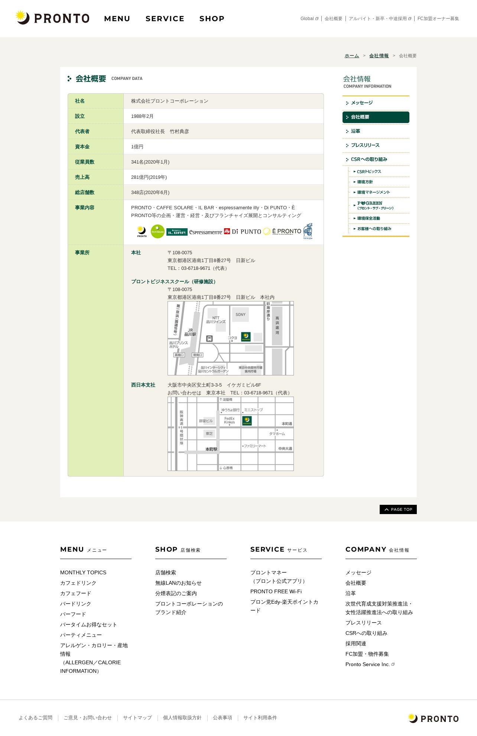The height and width of the screenshot is (736, 477).
Task: Open MONTHLY TOPICS footer link
Action: [x=83, y=572]
